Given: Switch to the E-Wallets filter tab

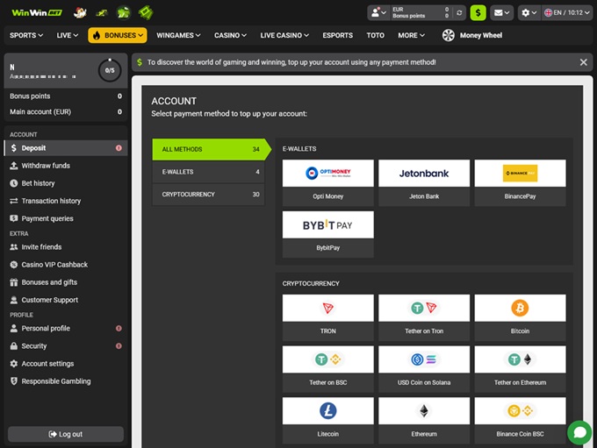Looking at the screenshot, I should [208, 172].
